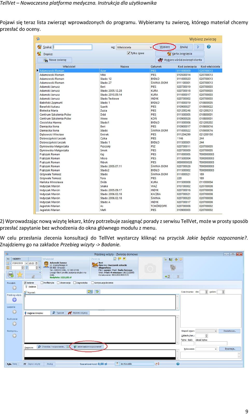Click the yellow star favourite icon
This screenshot has width=249, height=414.
(x=20, y=274)
